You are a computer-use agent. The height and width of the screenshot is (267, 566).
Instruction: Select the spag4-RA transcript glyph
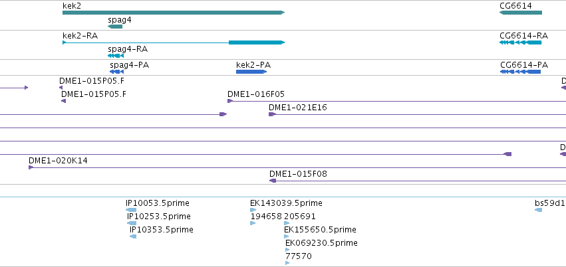116,56
